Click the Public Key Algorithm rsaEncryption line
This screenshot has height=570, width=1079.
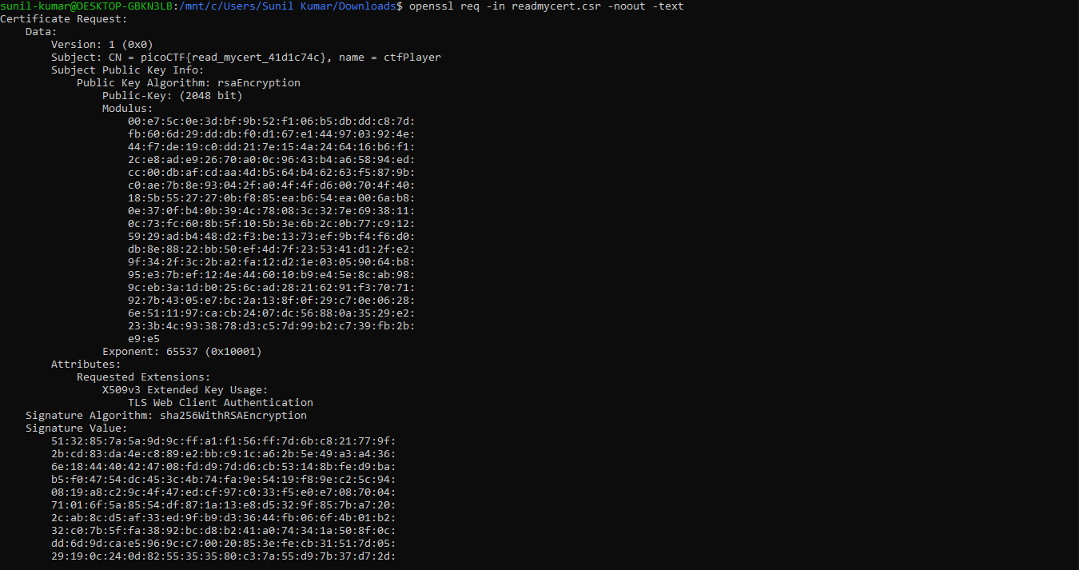pyautogui.click(x=189, y=83)
